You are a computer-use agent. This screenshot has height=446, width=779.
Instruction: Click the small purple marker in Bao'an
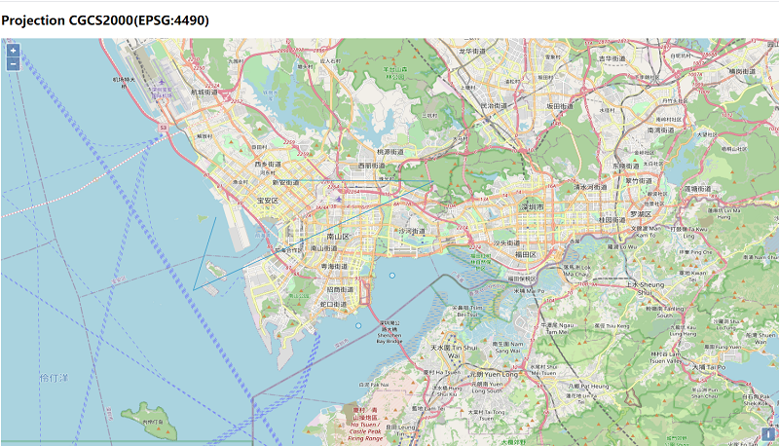338,199
